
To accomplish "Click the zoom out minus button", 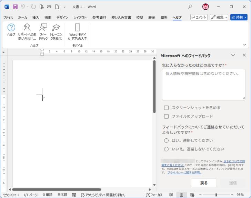I will [200, 195].
